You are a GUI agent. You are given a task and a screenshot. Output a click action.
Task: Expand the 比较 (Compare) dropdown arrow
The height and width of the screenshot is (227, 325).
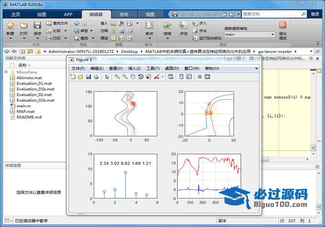[65, 31]
